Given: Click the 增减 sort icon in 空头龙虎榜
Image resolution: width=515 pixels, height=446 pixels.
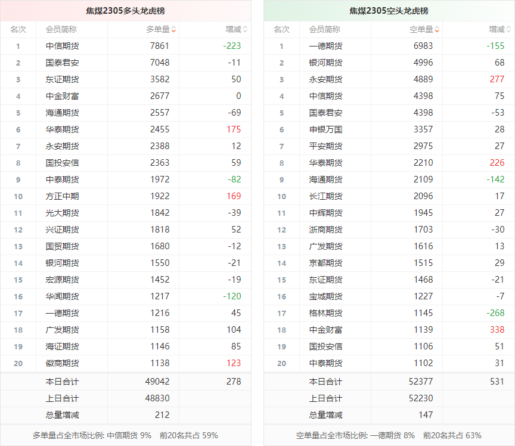Looking at the screenshot, I should [x=508, y=29].
